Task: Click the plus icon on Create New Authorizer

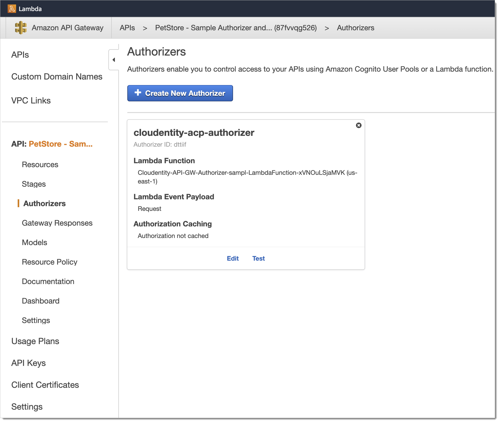Action: [x=138, y=93]
